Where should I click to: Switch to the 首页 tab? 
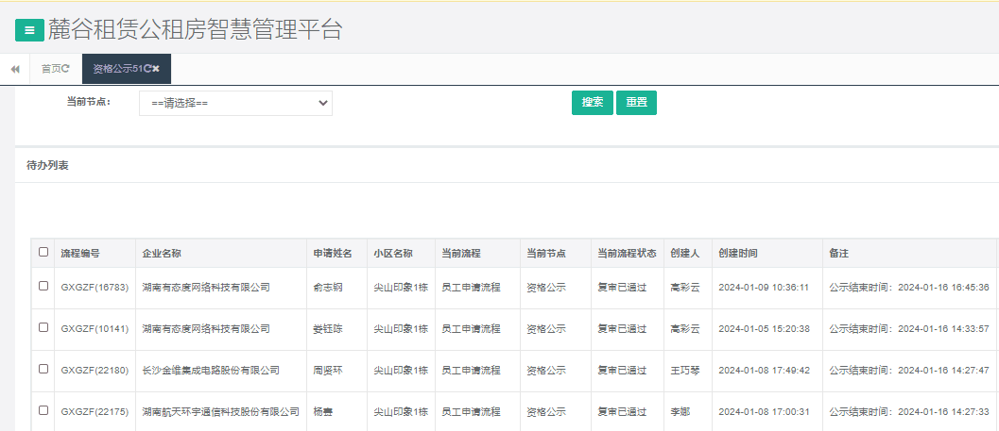coord(51,69)
